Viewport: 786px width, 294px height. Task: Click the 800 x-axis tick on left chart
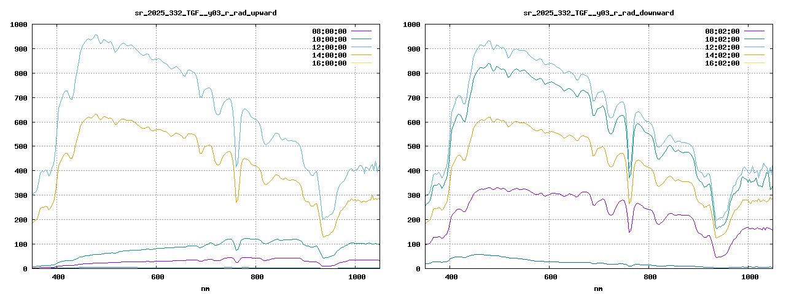pos(257,277)
